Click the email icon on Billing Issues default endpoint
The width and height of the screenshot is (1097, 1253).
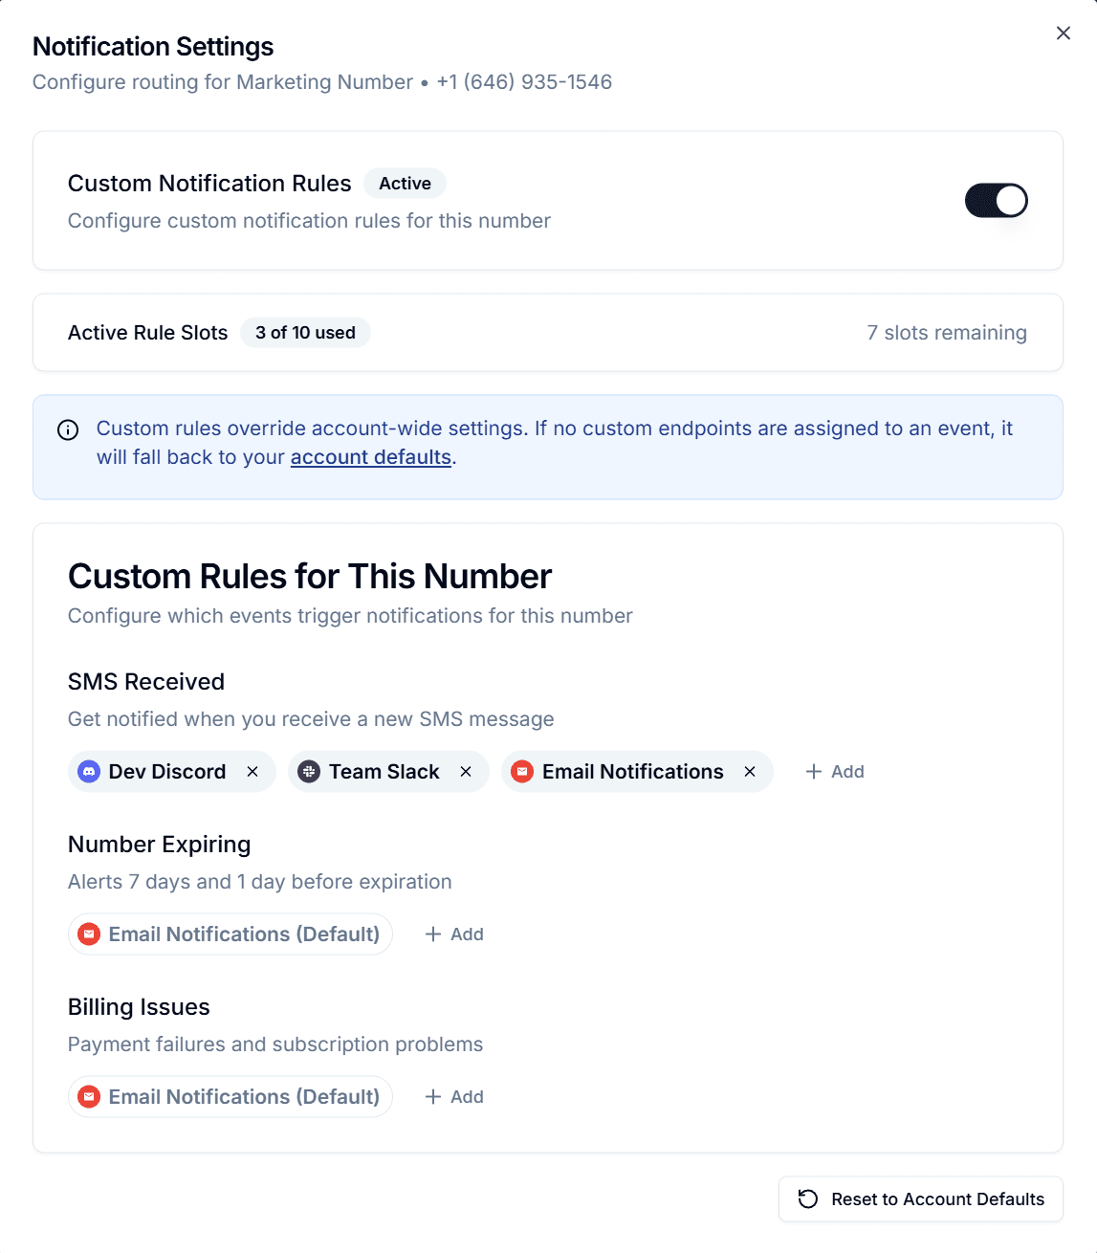88,1096
